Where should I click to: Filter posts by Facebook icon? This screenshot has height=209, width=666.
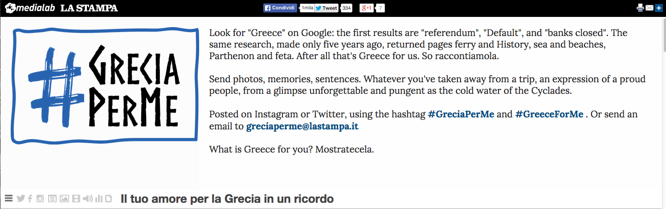pyautogui.click(x=30, y=199)
